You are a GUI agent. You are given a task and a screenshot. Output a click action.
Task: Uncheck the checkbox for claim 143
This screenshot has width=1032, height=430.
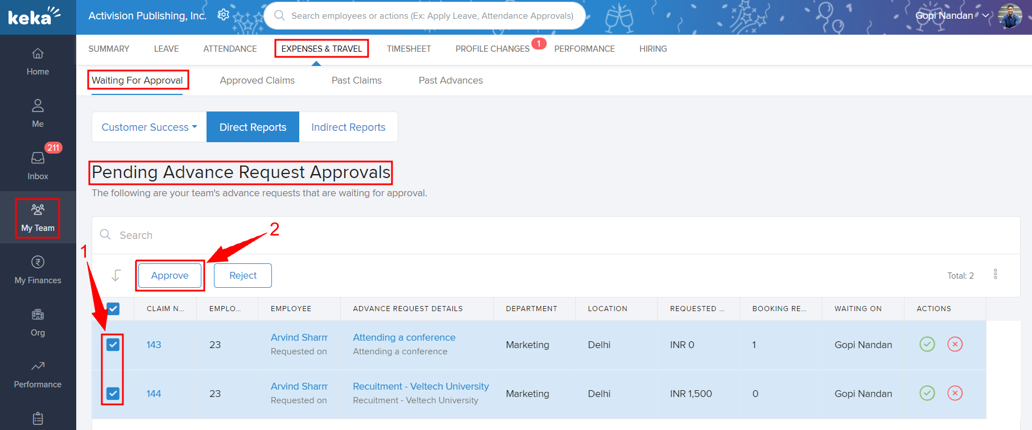click(113, 344)
